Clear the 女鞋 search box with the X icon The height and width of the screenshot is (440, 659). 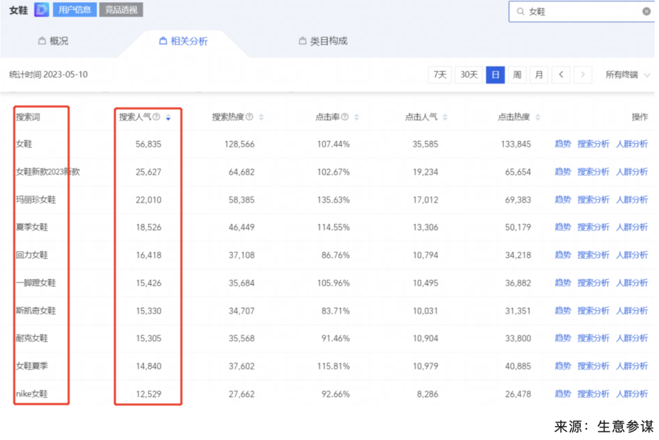pyautogui.click(x=646, y=12)
